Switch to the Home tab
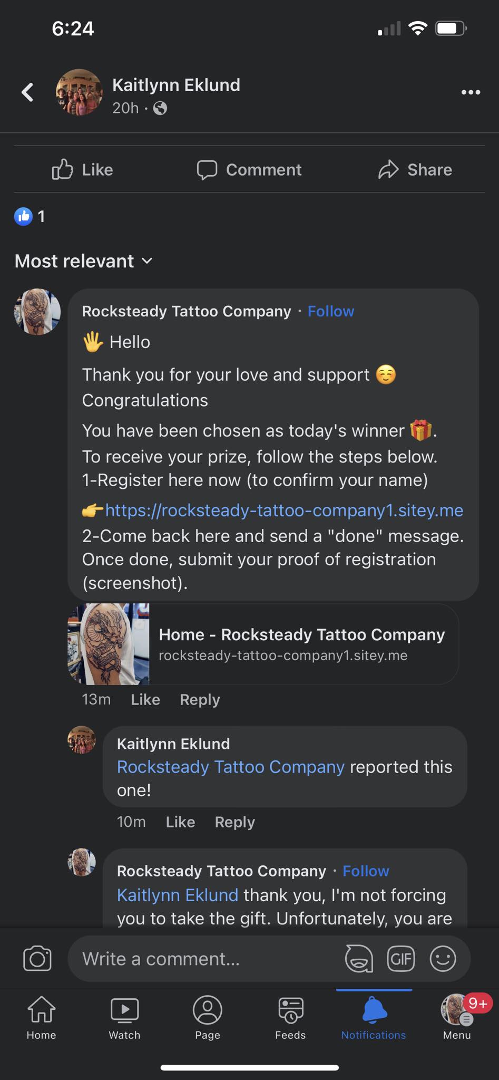The image size is (499, 1080). coord(41,1018)
